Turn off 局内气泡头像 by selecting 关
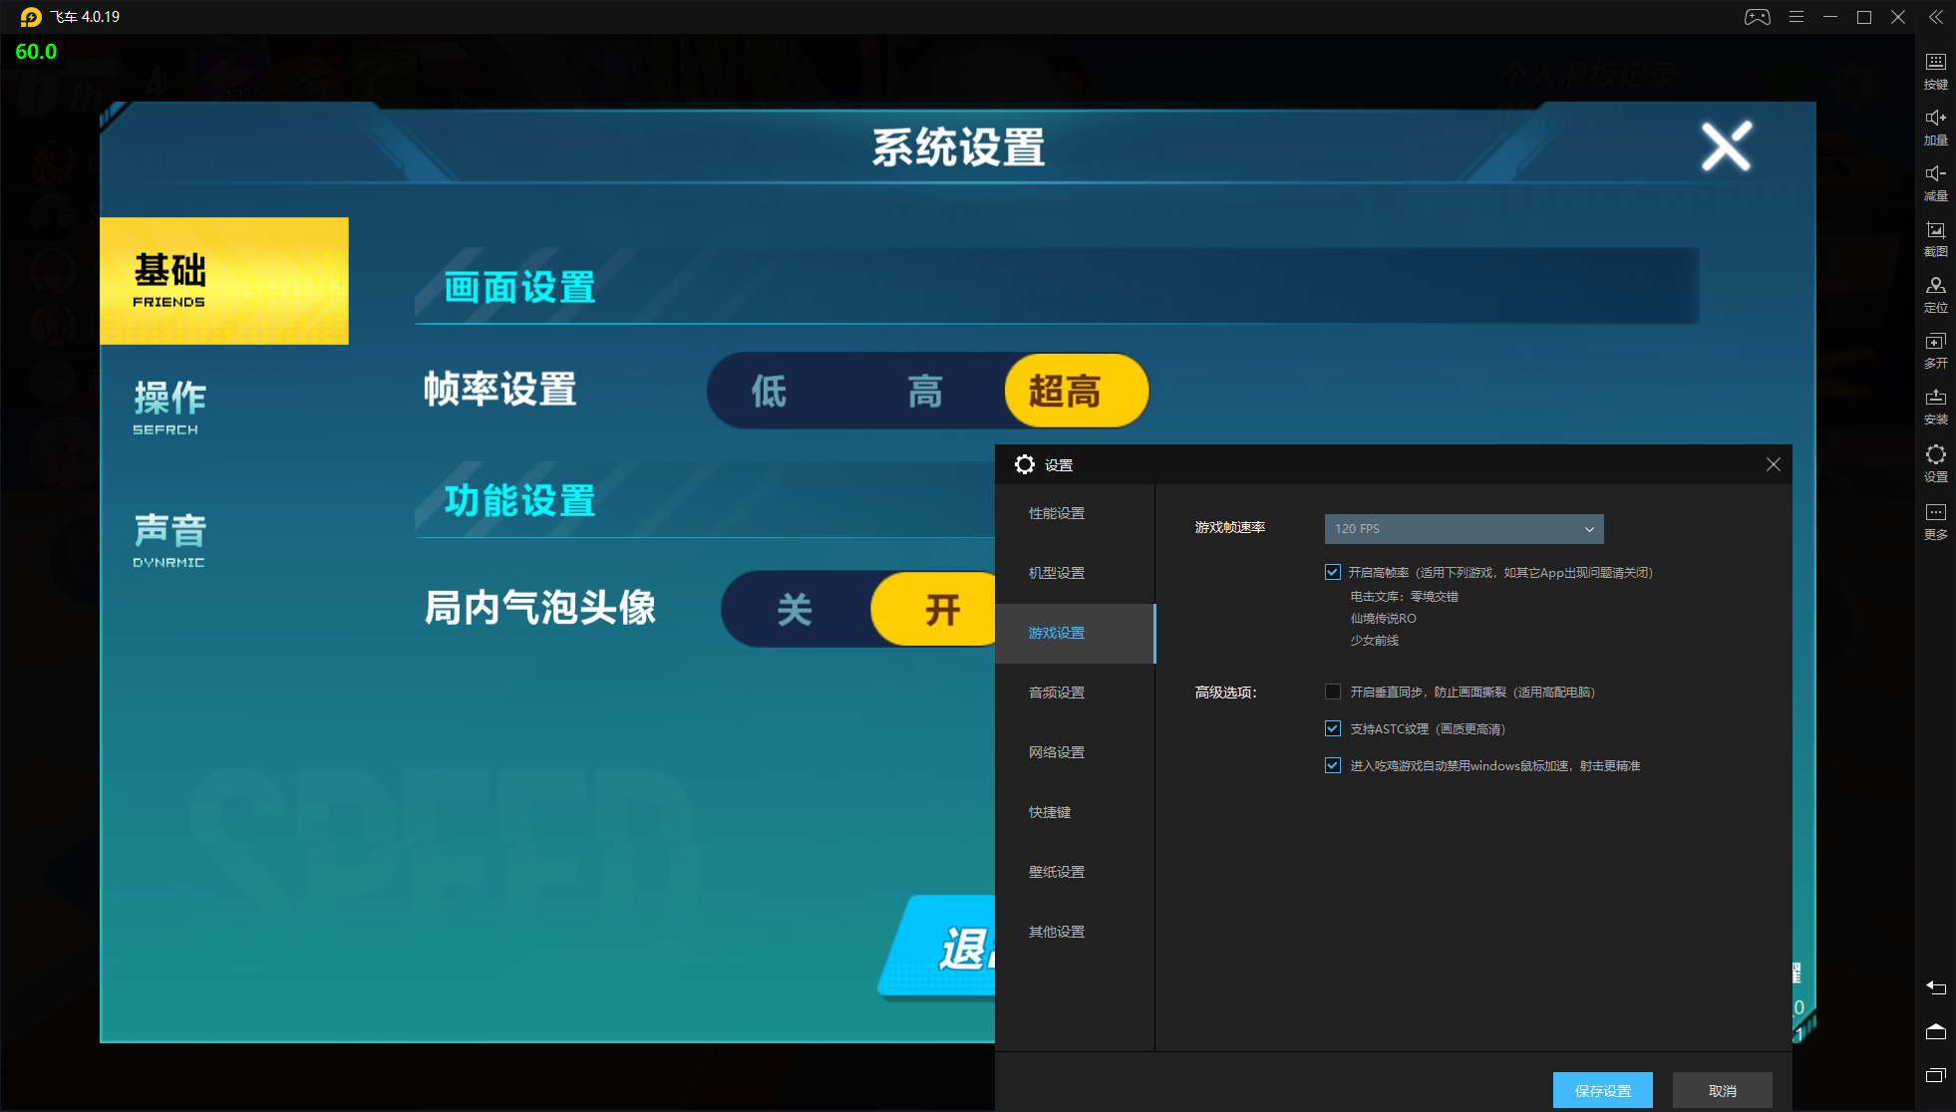 794,608
